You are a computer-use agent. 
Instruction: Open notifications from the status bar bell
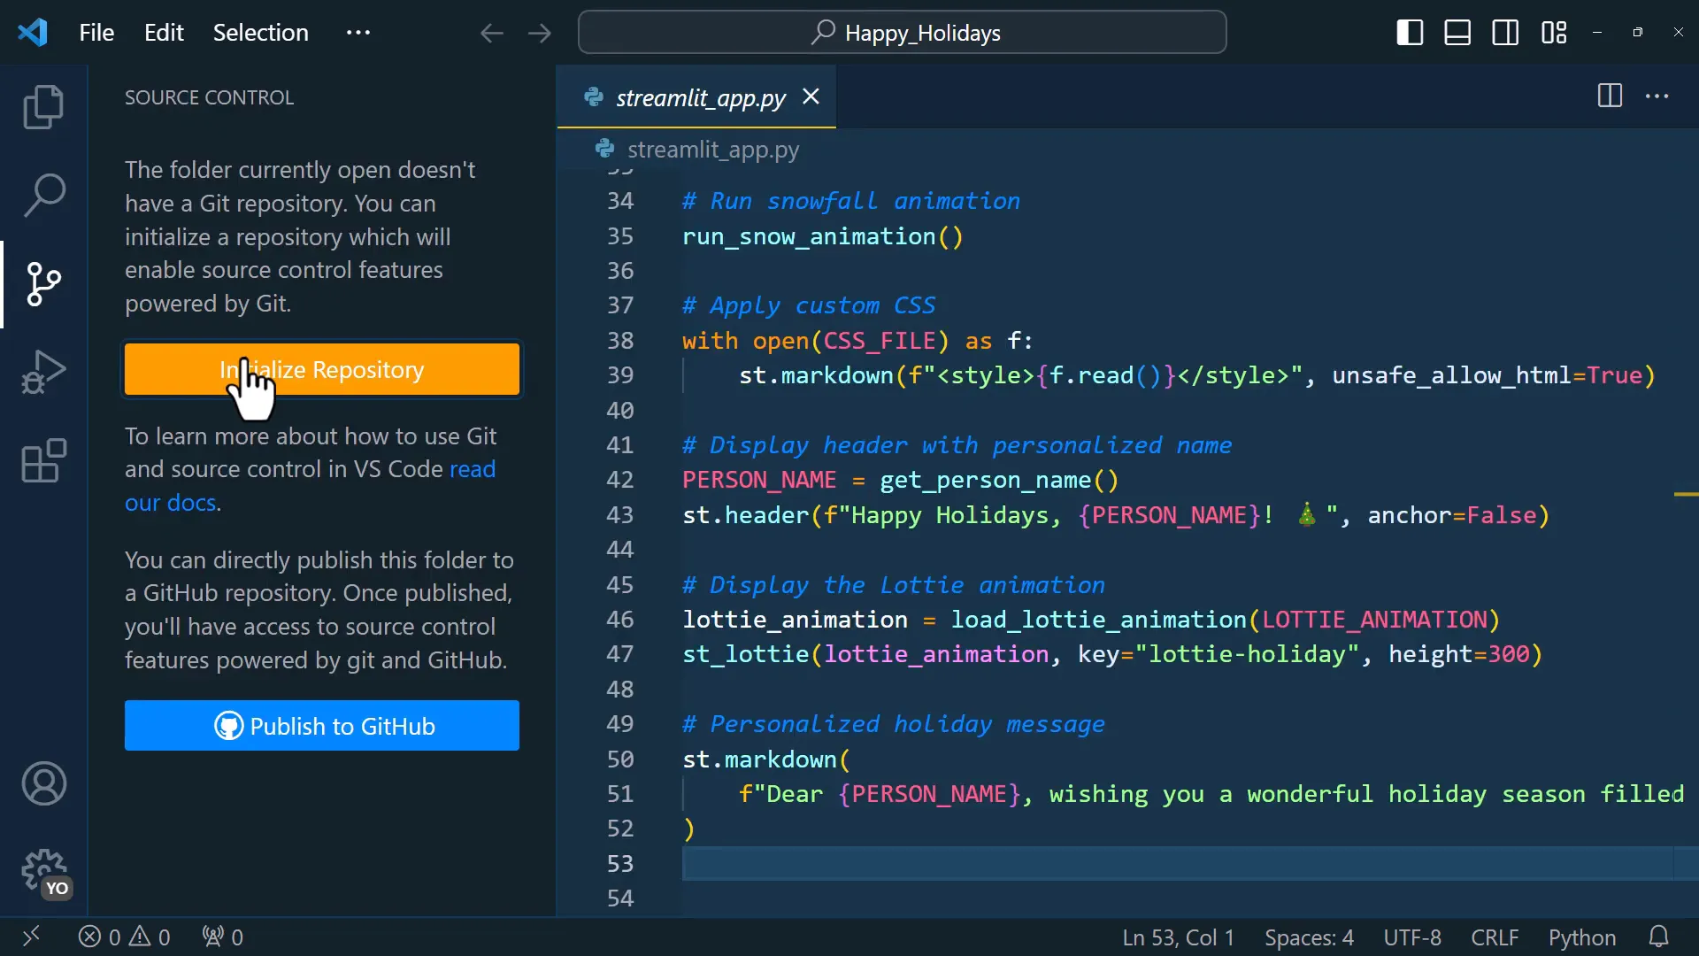1657,937
